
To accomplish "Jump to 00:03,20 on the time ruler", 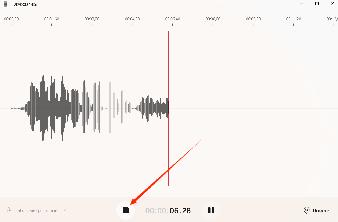I will 92,19.
